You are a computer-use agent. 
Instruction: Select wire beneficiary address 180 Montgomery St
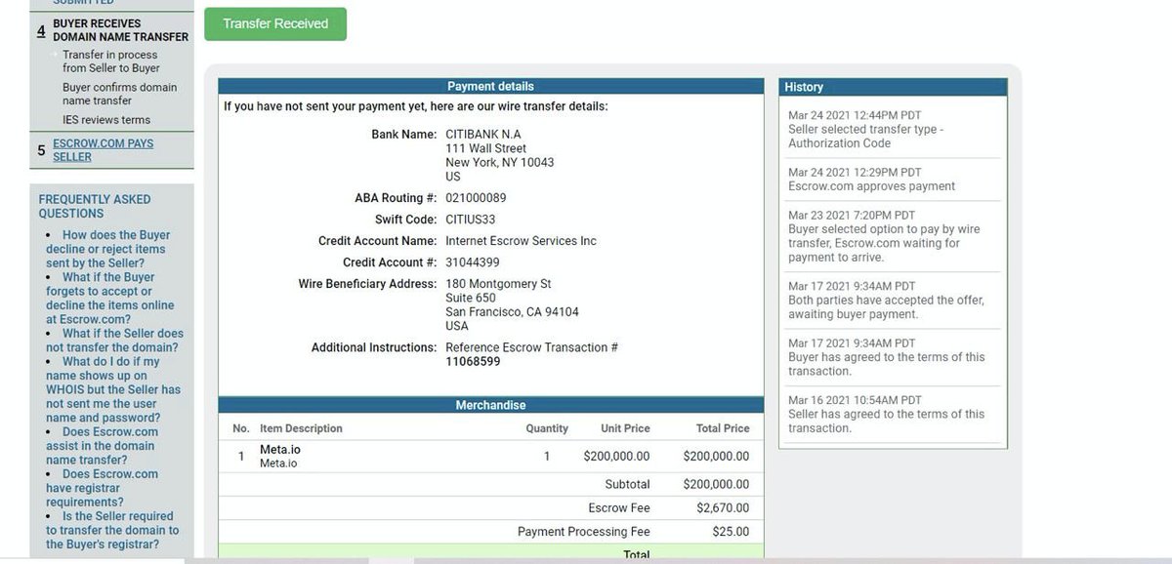pos(498,284)
